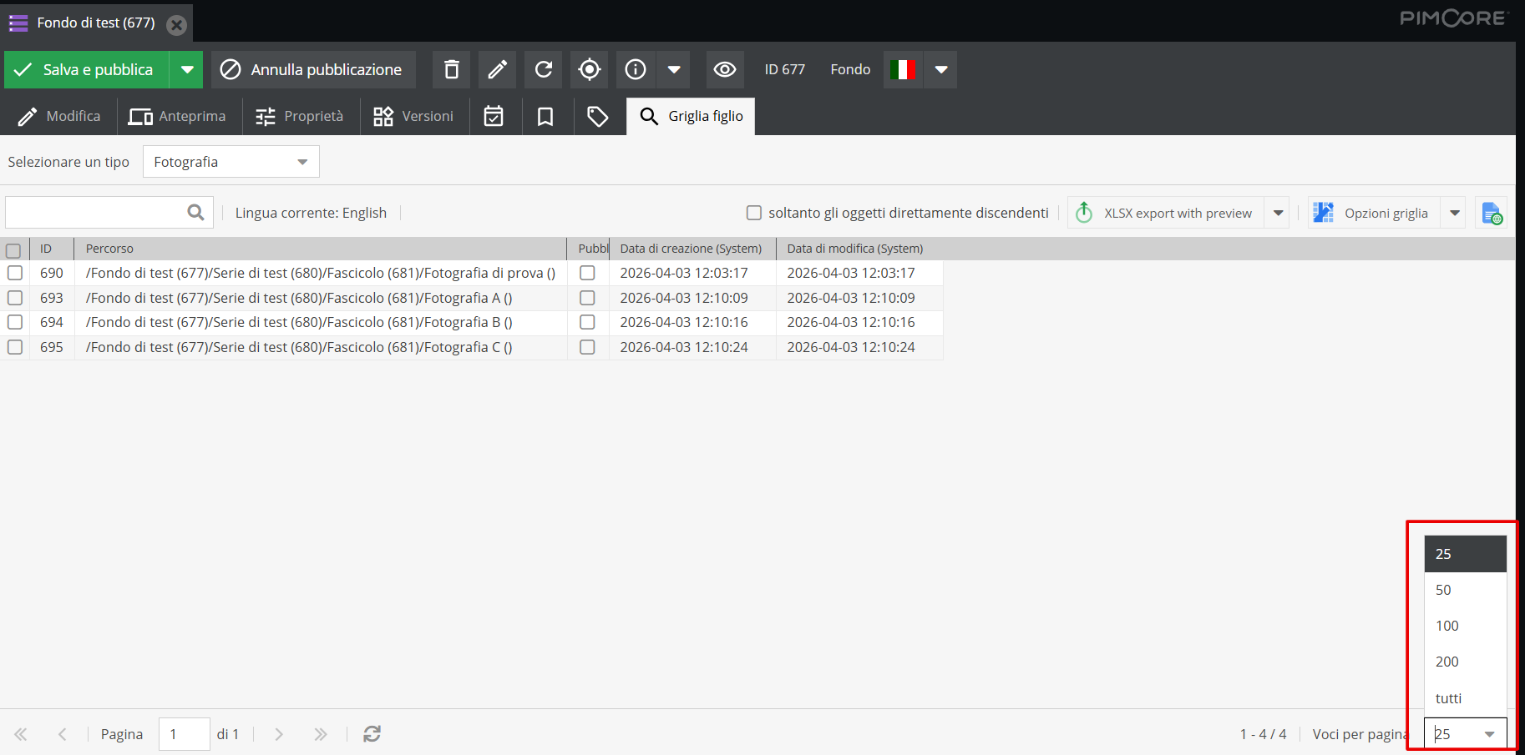
Task: Click the pencil rename icon in toolbar
Action: (497, 69)
